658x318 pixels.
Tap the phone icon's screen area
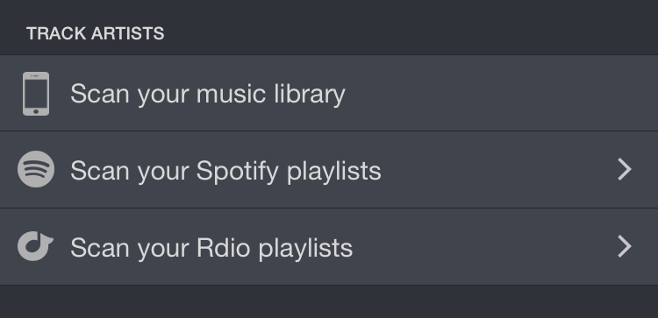click(36, 93)
